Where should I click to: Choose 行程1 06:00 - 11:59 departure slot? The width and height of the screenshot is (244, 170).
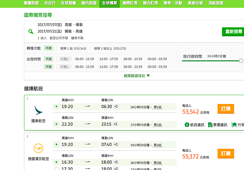coord(85,59)
